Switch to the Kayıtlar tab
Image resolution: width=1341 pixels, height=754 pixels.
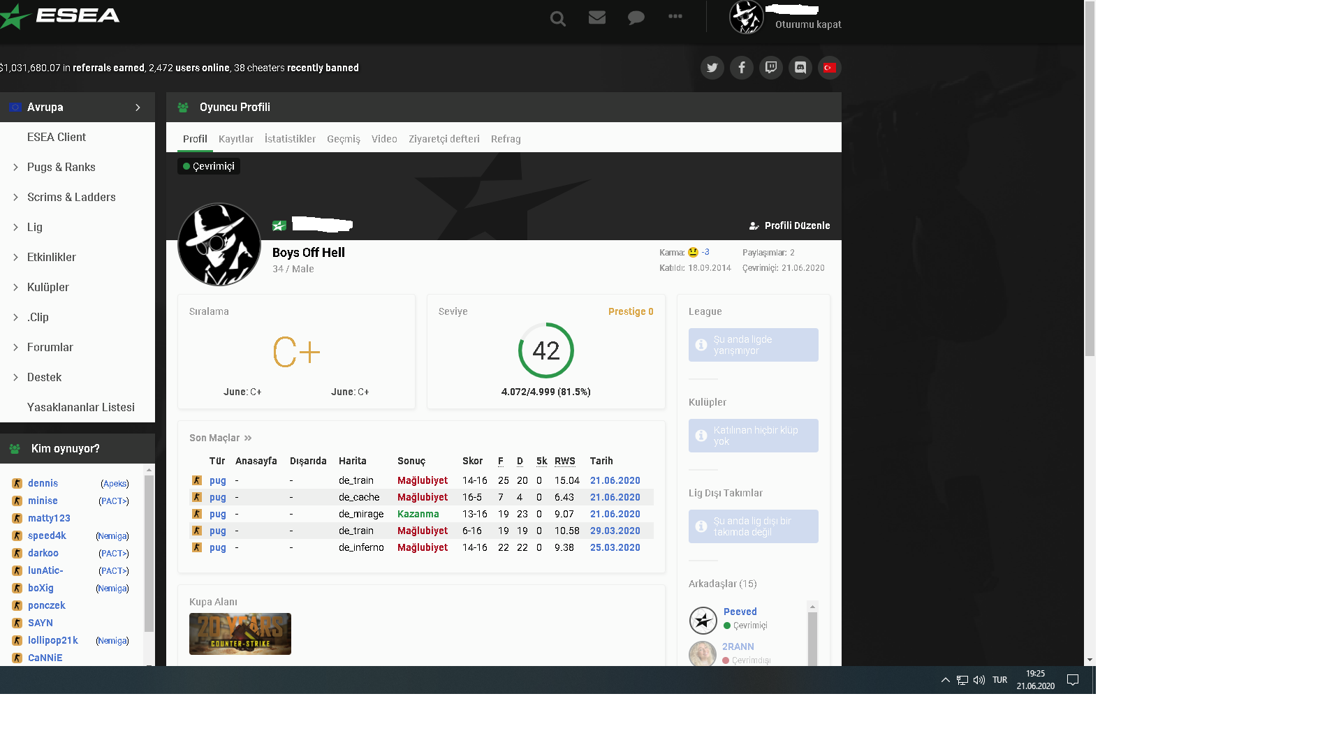pyautogui.click(x=236, y=139)
